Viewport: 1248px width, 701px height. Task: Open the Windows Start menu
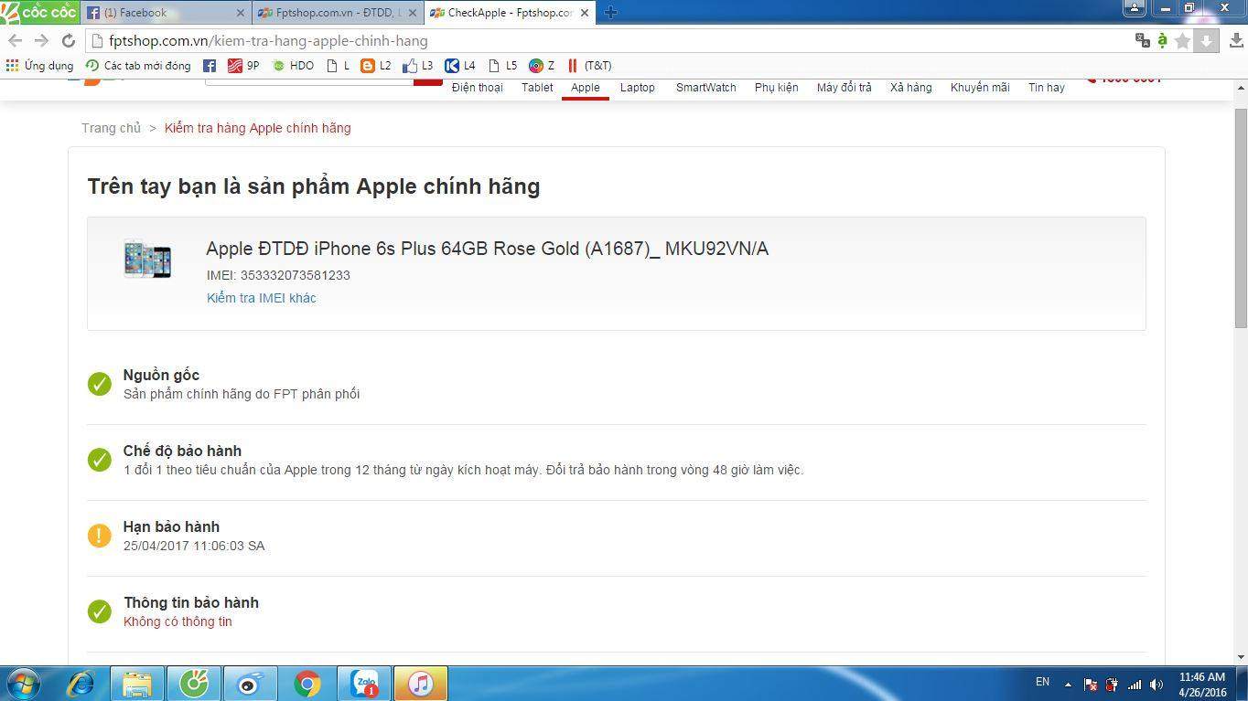click(24, 684)
